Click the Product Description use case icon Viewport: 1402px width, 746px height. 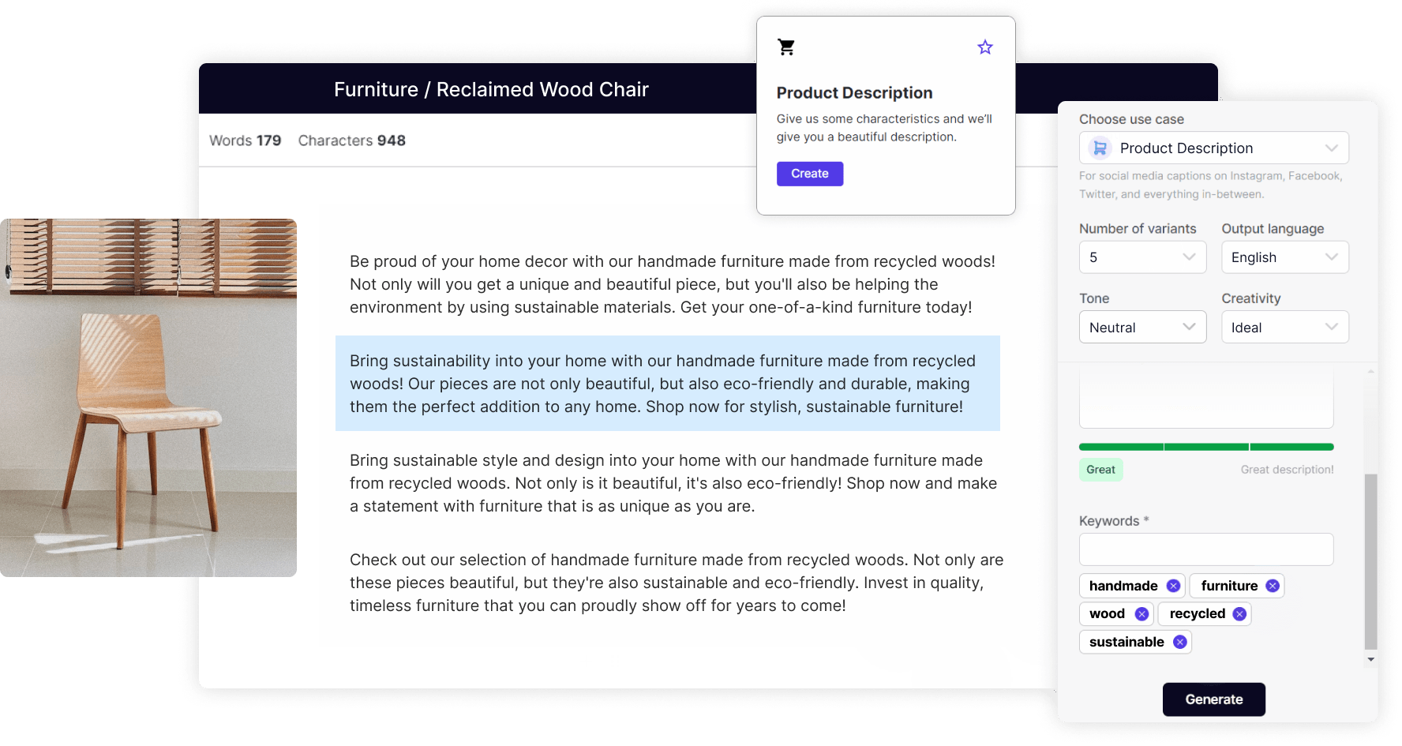[1100, 148]
